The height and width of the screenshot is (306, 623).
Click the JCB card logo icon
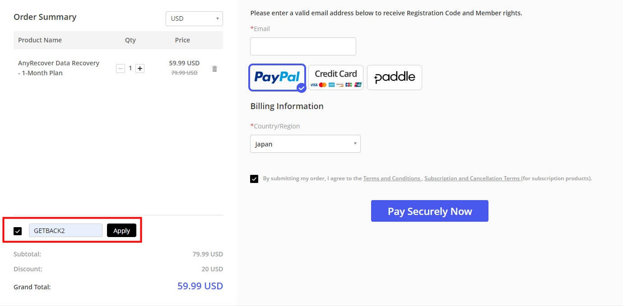(349, 85)
